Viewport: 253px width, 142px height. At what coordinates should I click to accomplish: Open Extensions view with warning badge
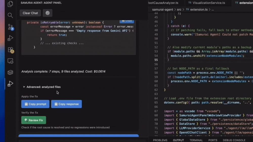click(x=11, y=50)
